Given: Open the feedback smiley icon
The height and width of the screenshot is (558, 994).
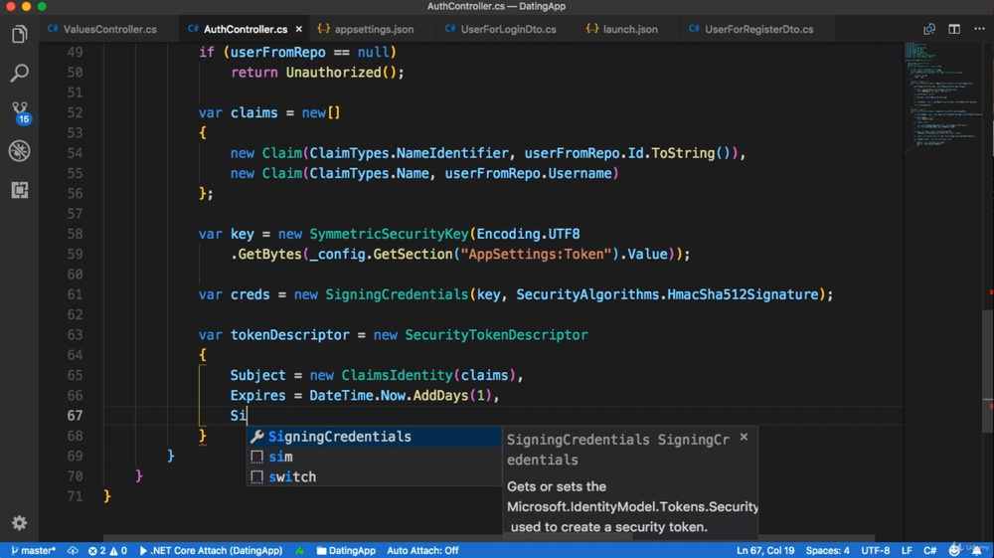Looking at the screenshot, I should click(954, 550).
